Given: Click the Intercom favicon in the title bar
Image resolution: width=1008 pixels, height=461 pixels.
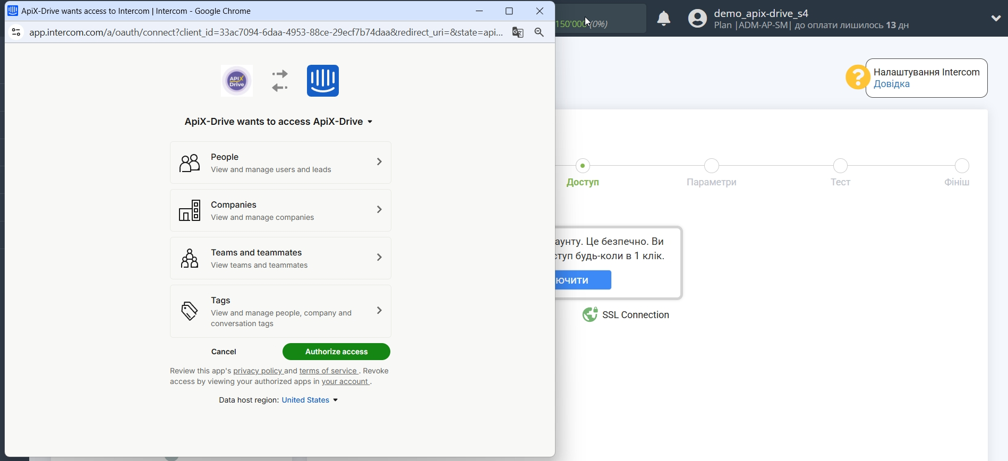Looking at the screenshot, I should click(13, 11).
